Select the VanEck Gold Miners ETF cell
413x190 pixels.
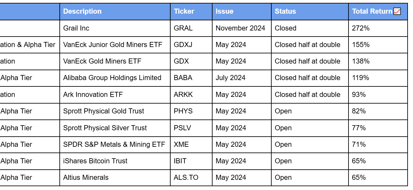coord(115,61)
